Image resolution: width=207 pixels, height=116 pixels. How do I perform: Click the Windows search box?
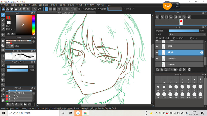coord(33,113)
